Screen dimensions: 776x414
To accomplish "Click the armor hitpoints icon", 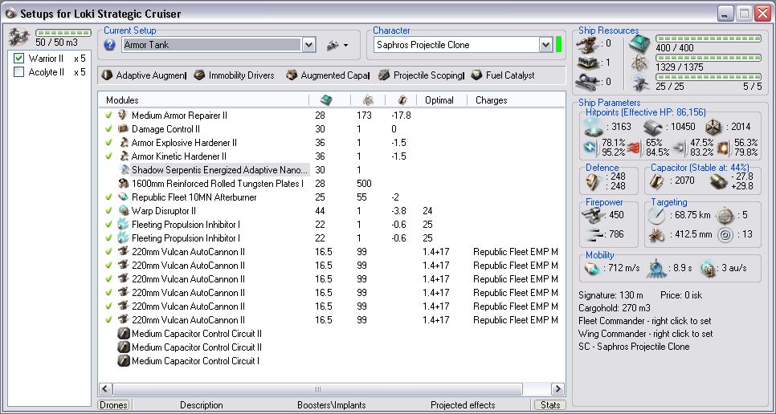I will pos(653,128).
